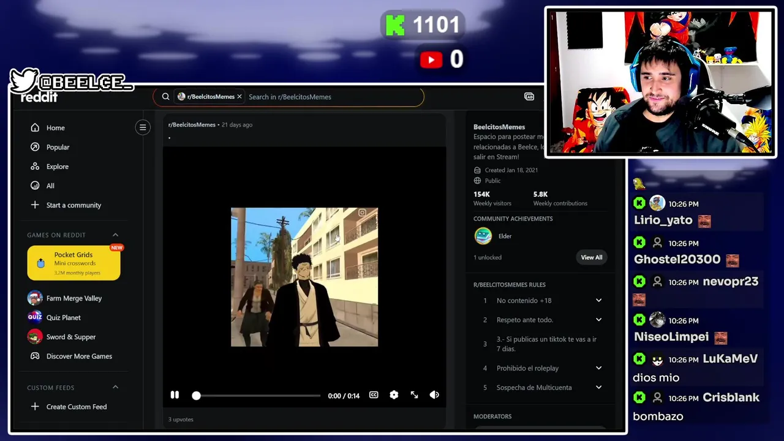
Task: Seek using the video progress bar
Action: pyautogui.click(x=257, y=396)
